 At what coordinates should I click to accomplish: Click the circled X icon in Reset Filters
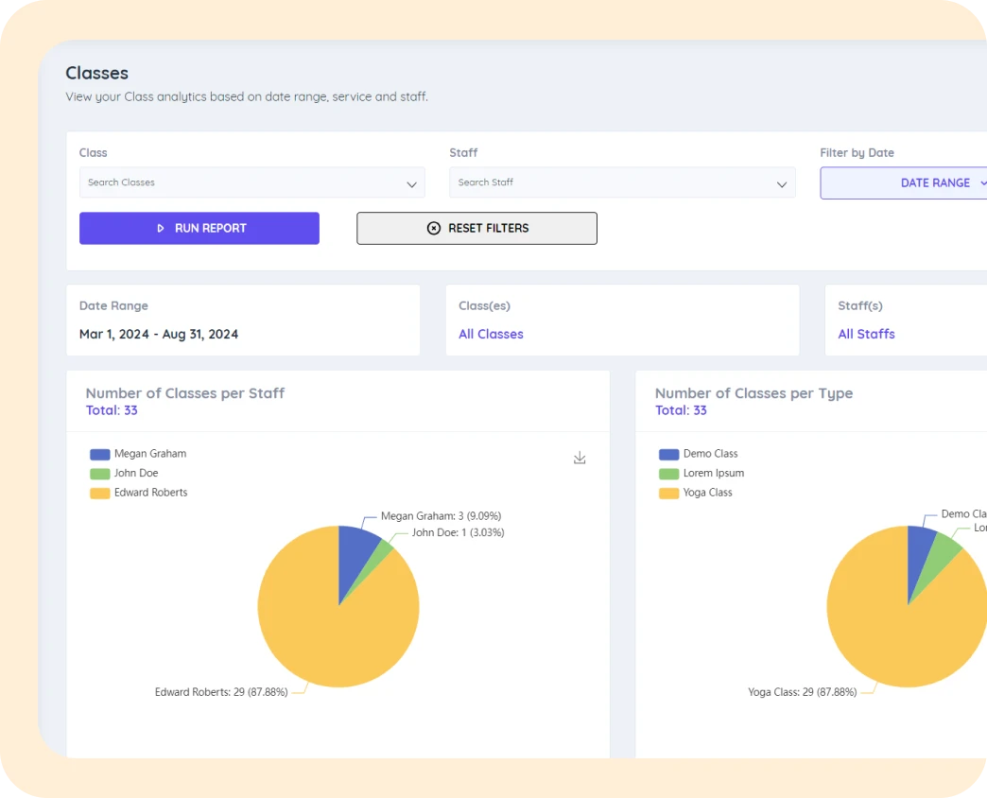click(434, 229)
